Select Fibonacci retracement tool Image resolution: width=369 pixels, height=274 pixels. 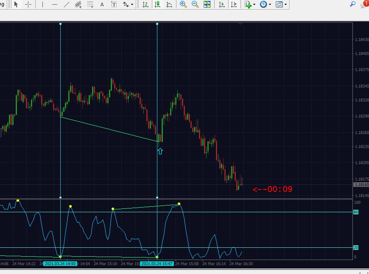(x=90, y=4)
